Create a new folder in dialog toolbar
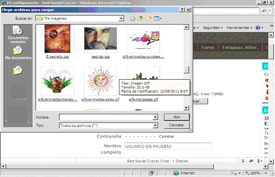Image resolution: width=275 pixels, height=177 pixels. click(x=148, y=18)
